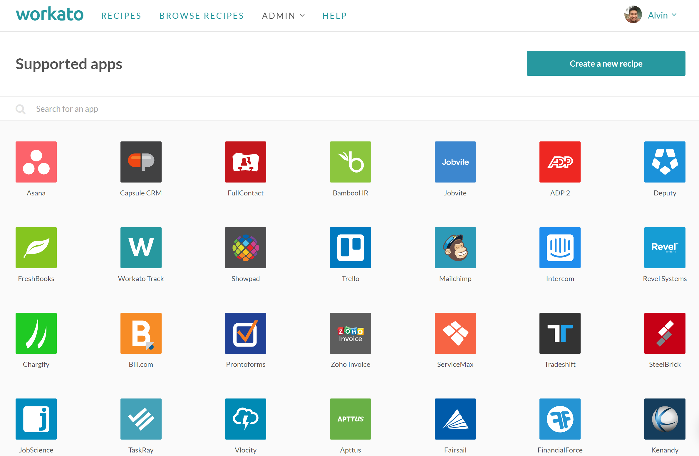Click the Zoho Invoice text label
The image size is (699, 456).
click(351, 364)
